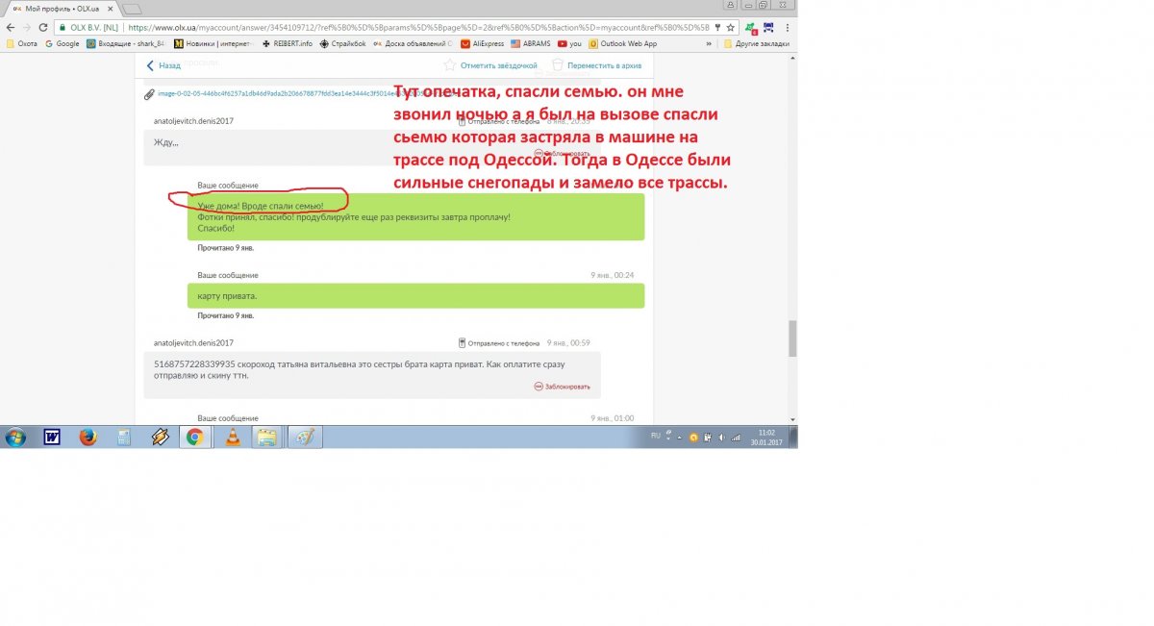
Task: Click the network signal tray icon
Action: tap(735, 438)
